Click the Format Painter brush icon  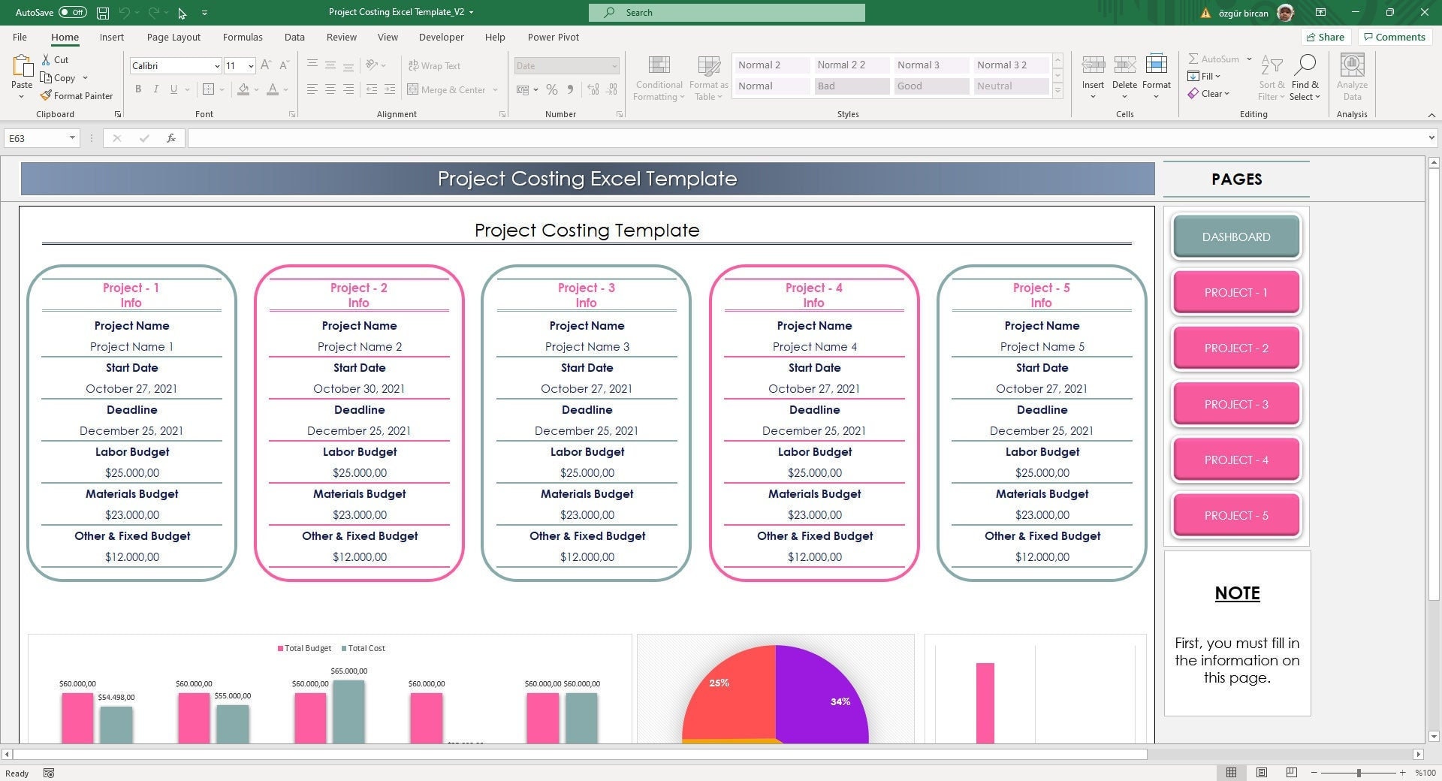pyautogui.click(x=46, y=95)
